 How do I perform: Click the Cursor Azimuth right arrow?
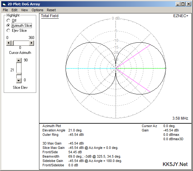(x=32, y=43)
